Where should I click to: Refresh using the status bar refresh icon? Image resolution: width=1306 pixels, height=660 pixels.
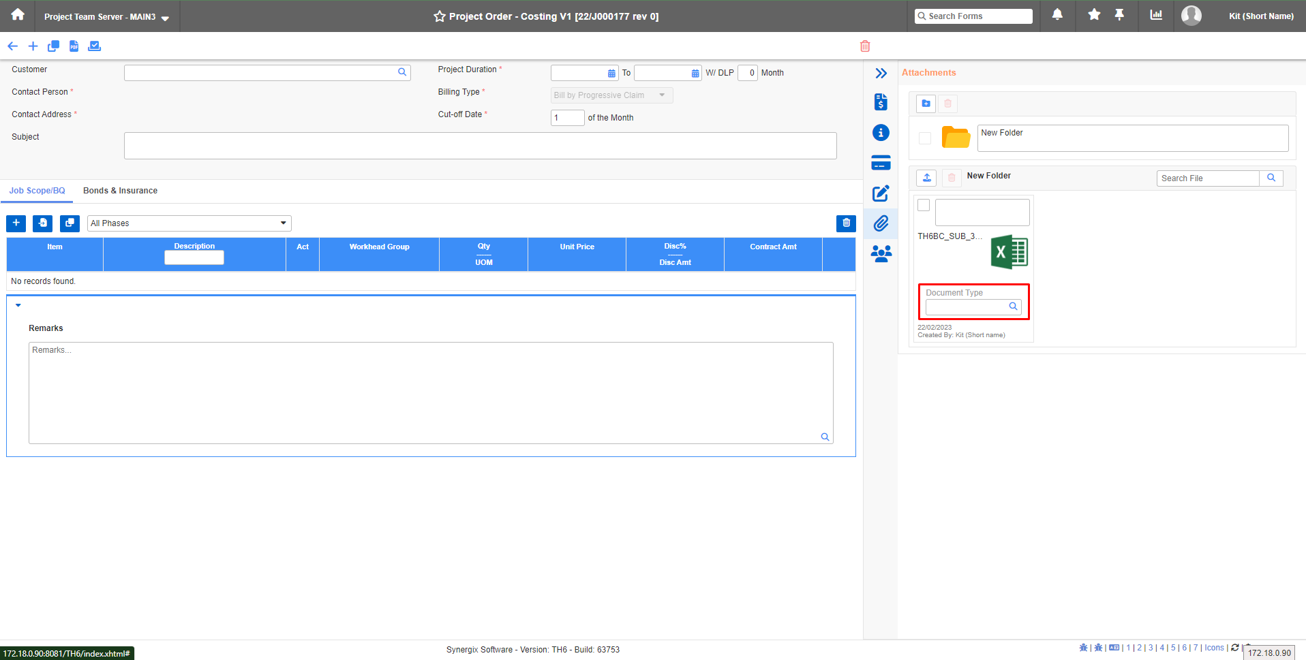[1235, 647]
